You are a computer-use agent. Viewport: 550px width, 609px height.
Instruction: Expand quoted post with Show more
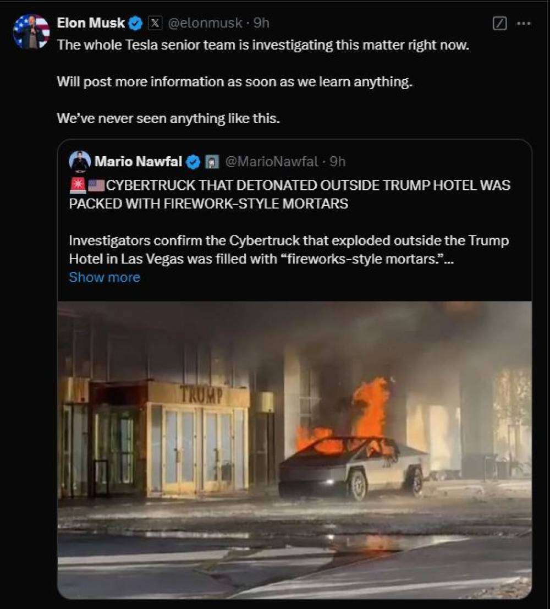pyautogui.click(x=104, y=277)
